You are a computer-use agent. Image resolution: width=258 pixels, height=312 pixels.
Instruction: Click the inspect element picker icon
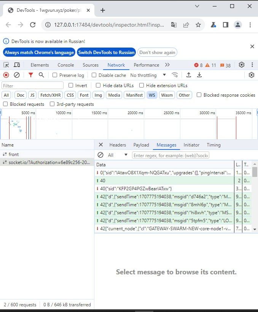[6, 65]
